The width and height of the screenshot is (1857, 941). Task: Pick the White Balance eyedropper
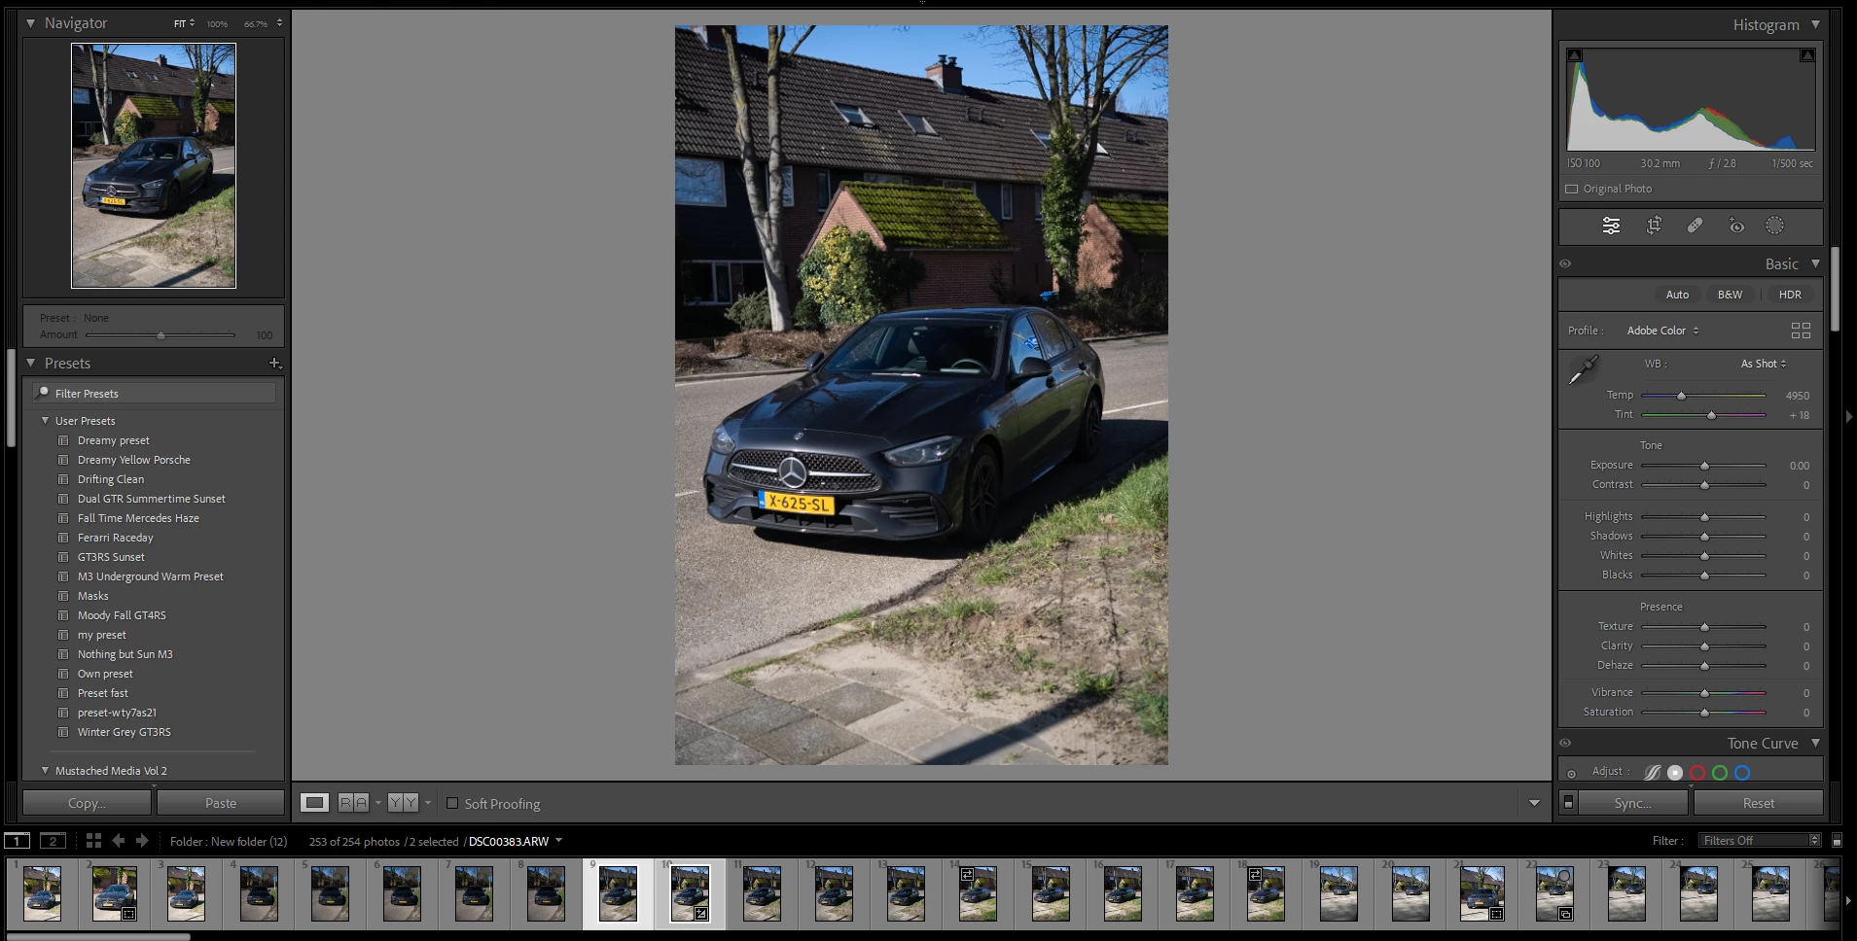1584,369
